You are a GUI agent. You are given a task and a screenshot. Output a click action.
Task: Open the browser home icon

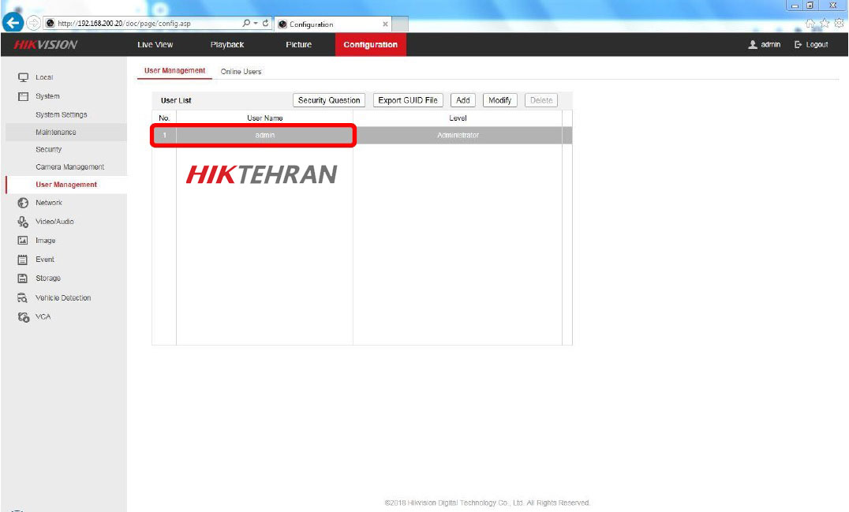pos(810,24)
